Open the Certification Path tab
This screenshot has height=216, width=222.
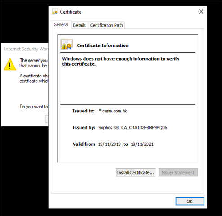pyautogui.click(x=107, y=25)
